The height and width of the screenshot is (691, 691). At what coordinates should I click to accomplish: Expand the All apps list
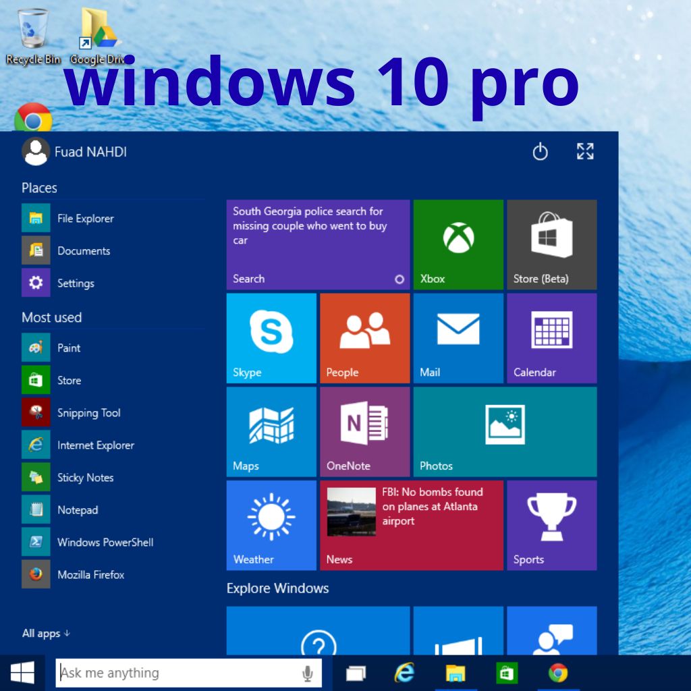coord(46,634)
